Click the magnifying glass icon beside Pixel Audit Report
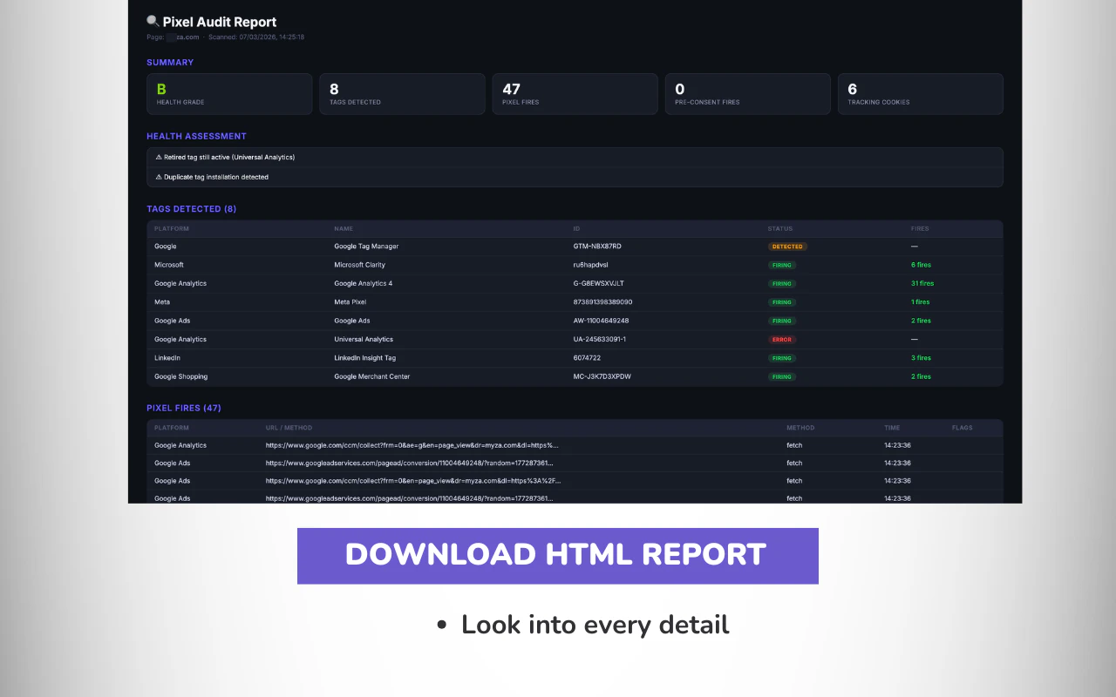The height and width of the screenshot is (697, 1116). (153, 21)
